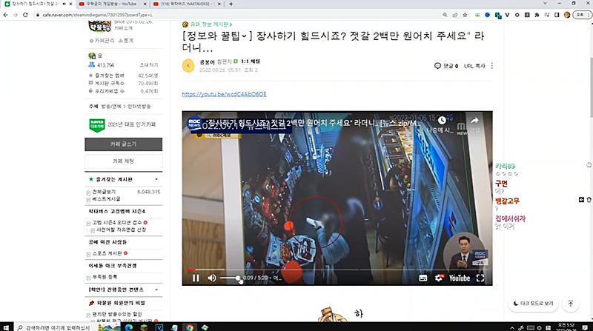Open 베스트게시글 board
Viewport: 593px width, 331px height.
(106, 198)
